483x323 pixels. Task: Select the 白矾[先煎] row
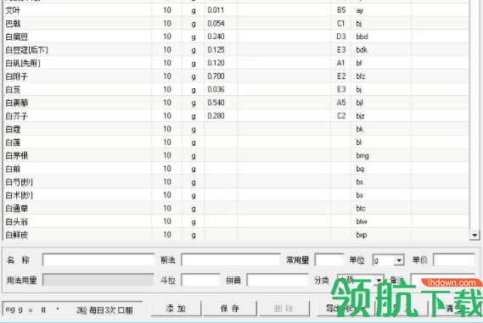tap(236, 63)
